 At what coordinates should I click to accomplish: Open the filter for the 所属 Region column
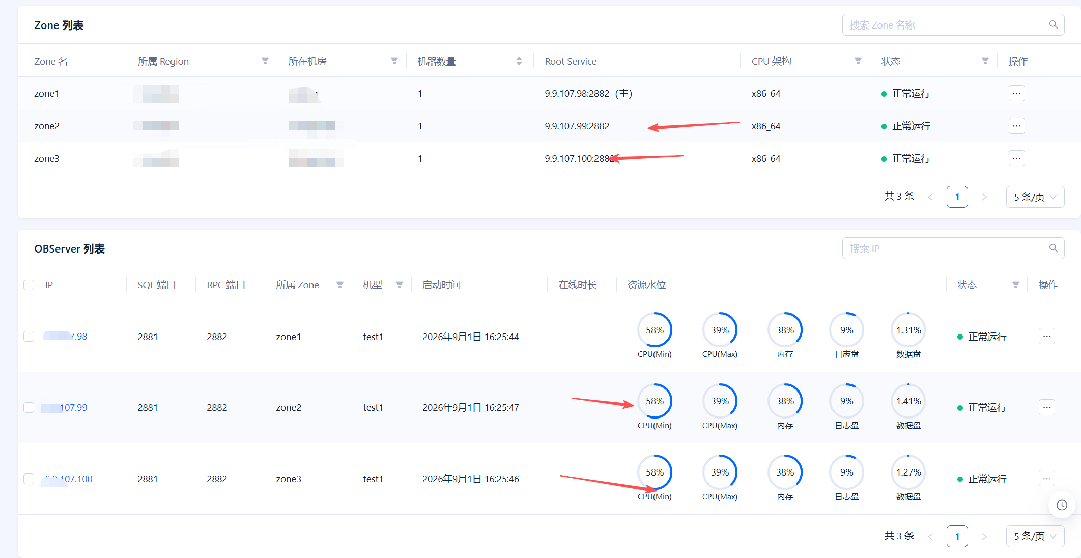point(265,61)
